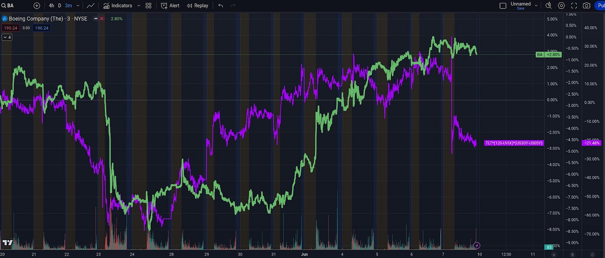Click the green +2.80% price tag
The image size is (605, 258).
[553, 54]
